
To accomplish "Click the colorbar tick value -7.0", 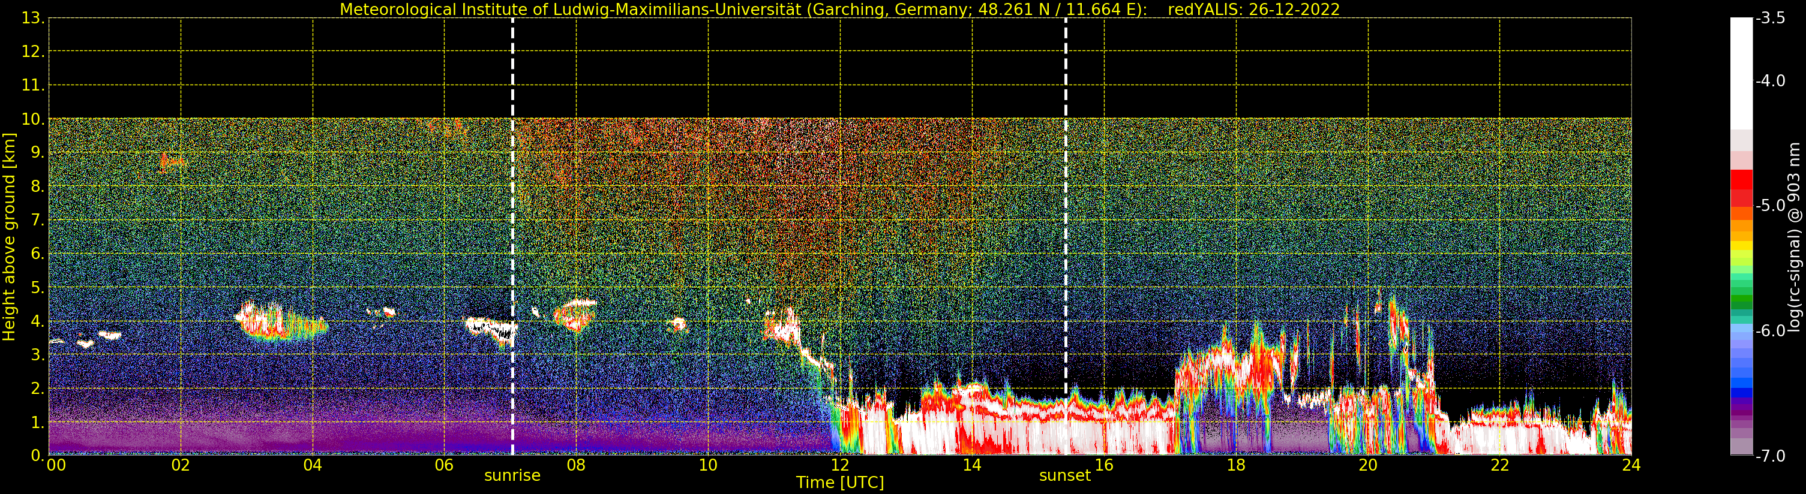I will (x=1771, y=456).
